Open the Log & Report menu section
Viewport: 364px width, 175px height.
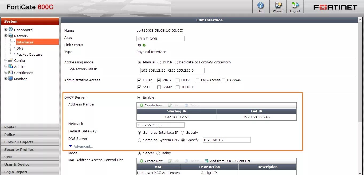[x=30, y=172]
